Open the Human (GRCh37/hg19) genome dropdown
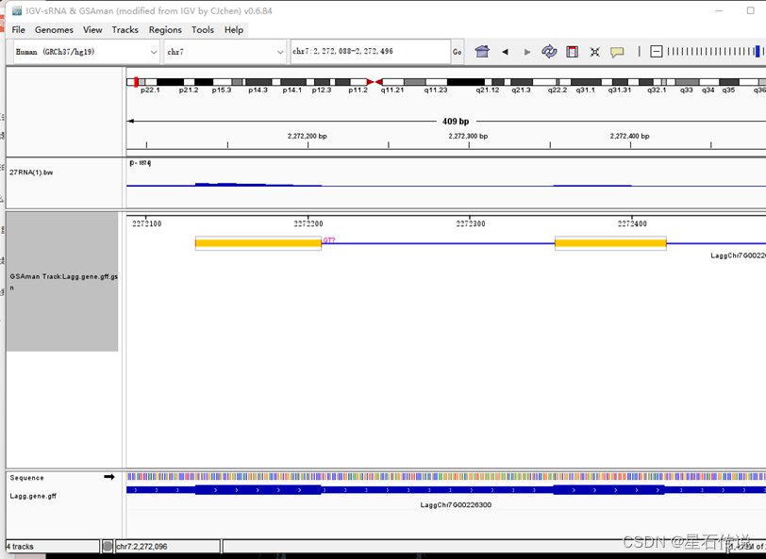This screenshot has width=766, height=559. click(x=86, y=52)
